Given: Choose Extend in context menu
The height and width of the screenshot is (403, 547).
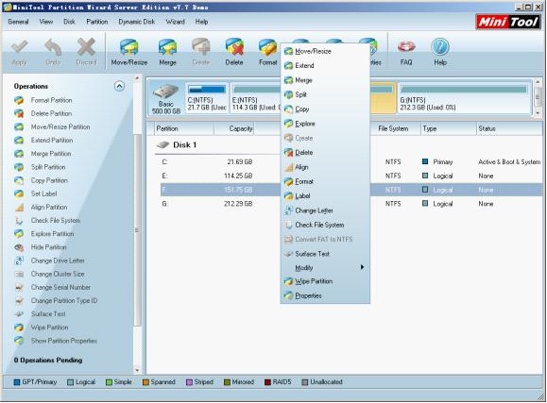Looking at the screenshot, I should point(325,65).
